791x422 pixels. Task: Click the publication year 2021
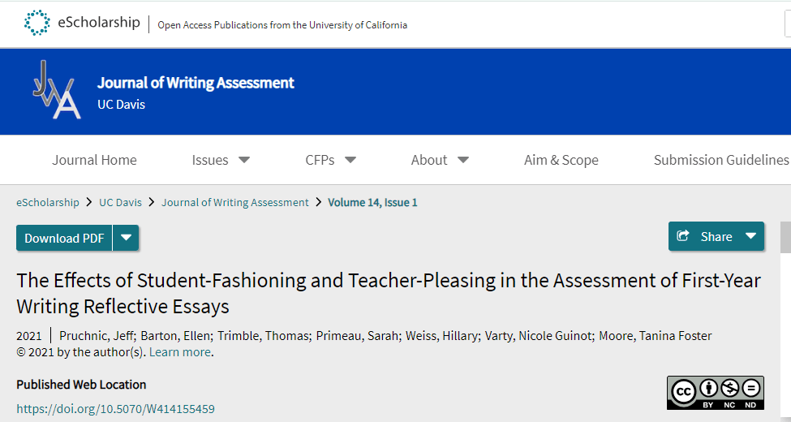click(28, 336)
